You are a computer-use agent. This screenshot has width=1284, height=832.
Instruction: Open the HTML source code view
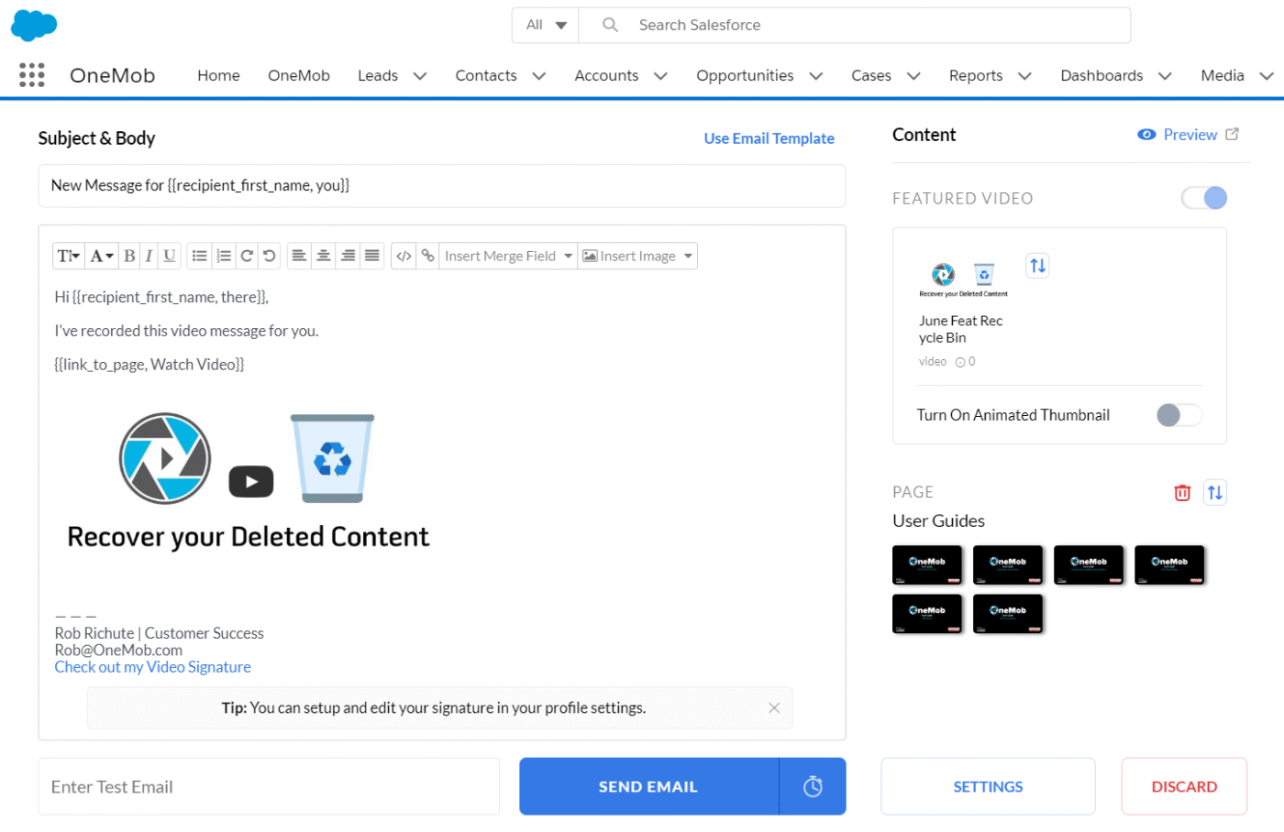(404, 257)
